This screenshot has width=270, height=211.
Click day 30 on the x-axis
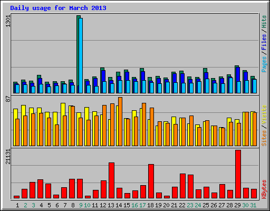pyautogui.click(x=245, y=205)
